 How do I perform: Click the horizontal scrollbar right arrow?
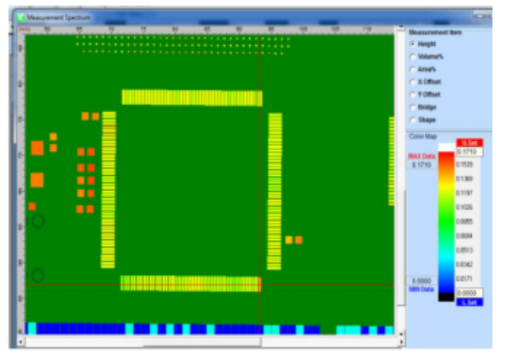pos(402,342)
